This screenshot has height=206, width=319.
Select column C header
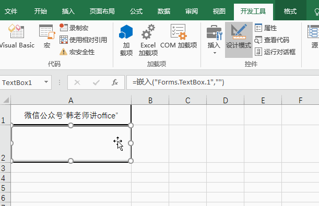187,100
